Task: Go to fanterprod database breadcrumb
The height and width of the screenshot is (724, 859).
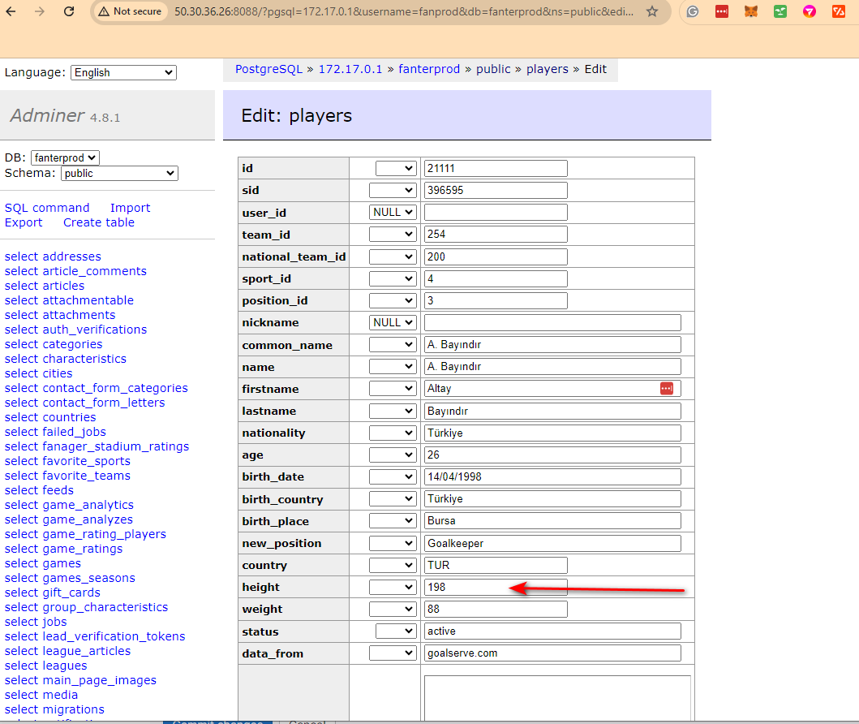Action: coord(429,69)
